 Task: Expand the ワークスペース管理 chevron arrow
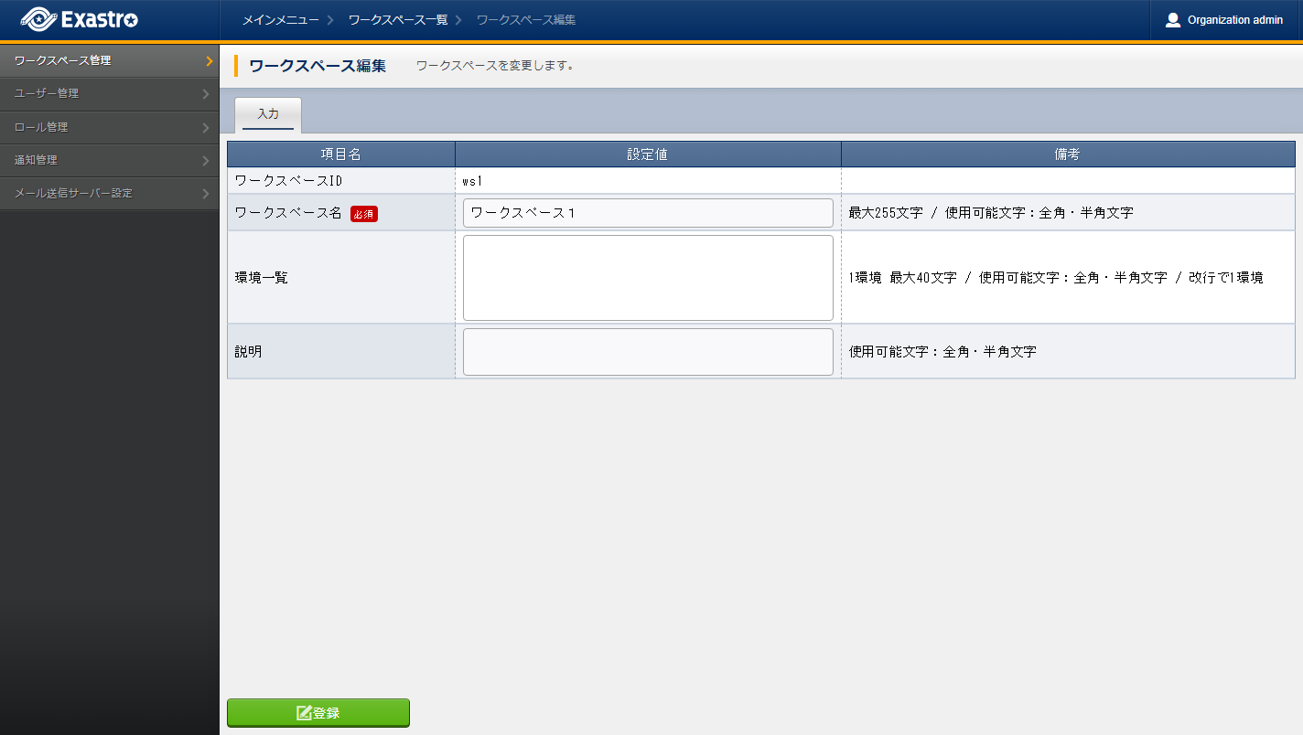coord(209,61)
